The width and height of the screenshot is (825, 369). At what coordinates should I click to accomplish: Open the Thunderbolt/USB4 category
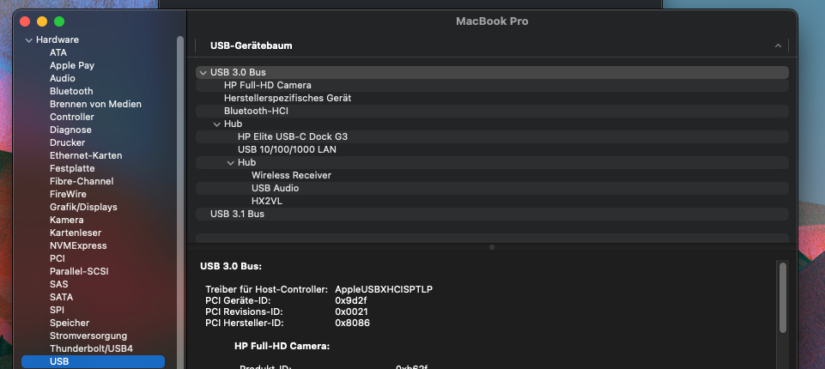tap(91, 348)
